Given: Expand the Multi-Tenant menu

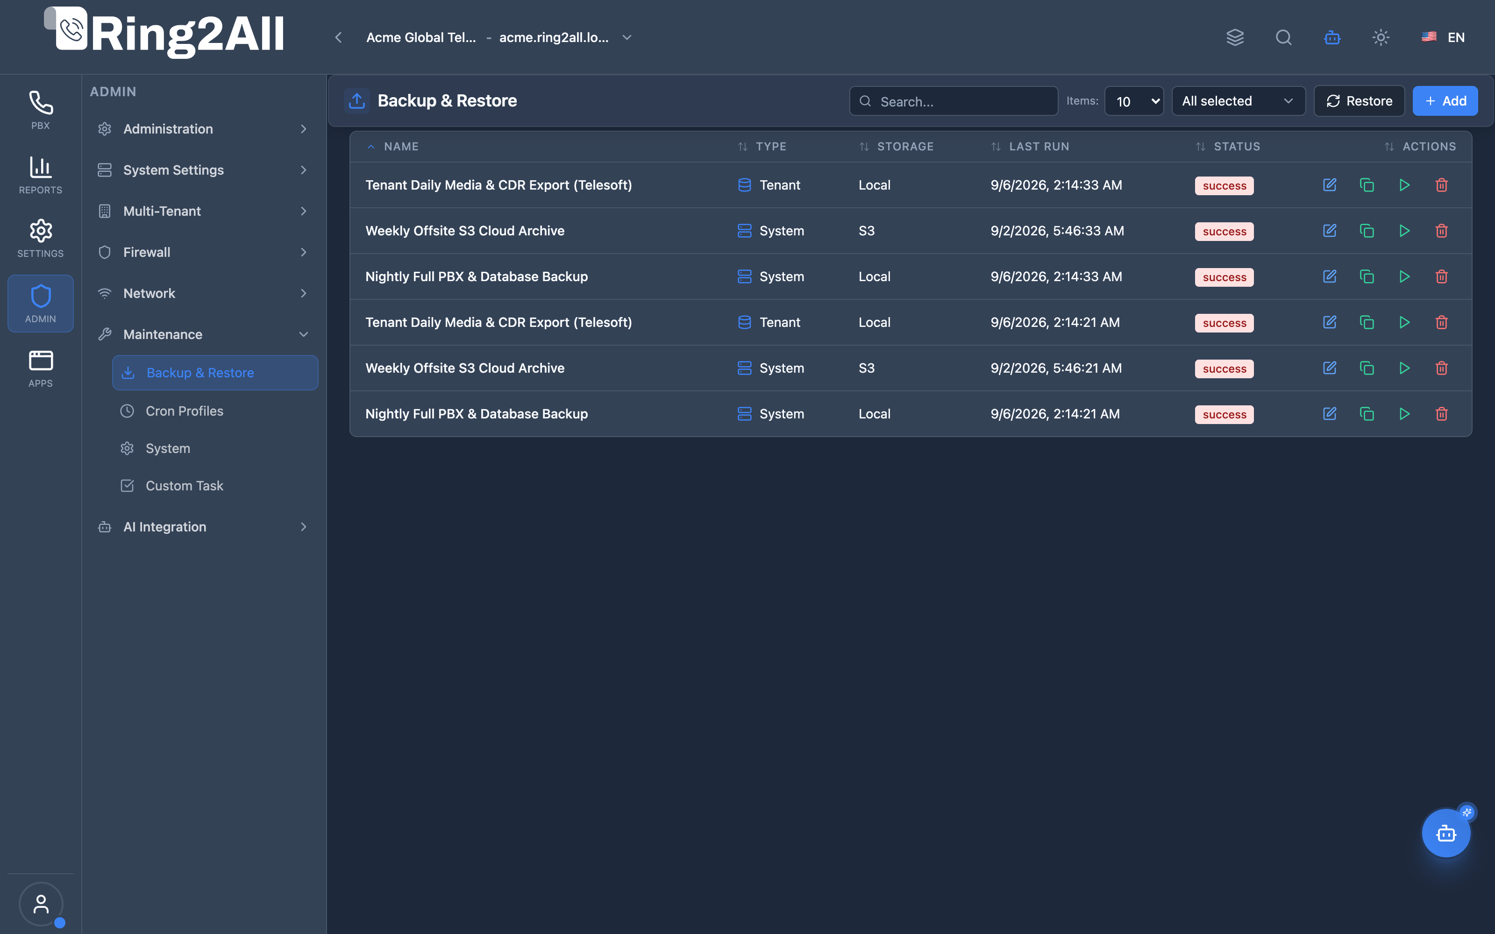Looking at the screenshot, I should coord(203,211).
